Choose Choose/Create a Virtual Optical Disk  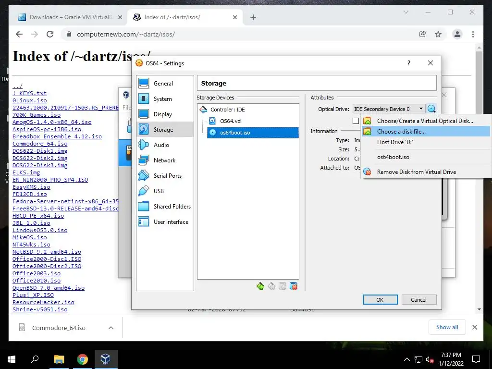(426, 121)
